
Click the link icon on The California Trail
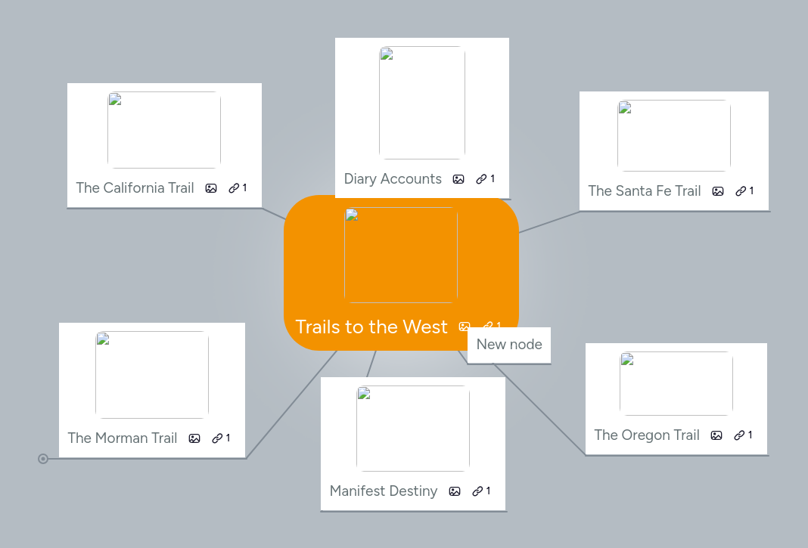tap(234, 187)
